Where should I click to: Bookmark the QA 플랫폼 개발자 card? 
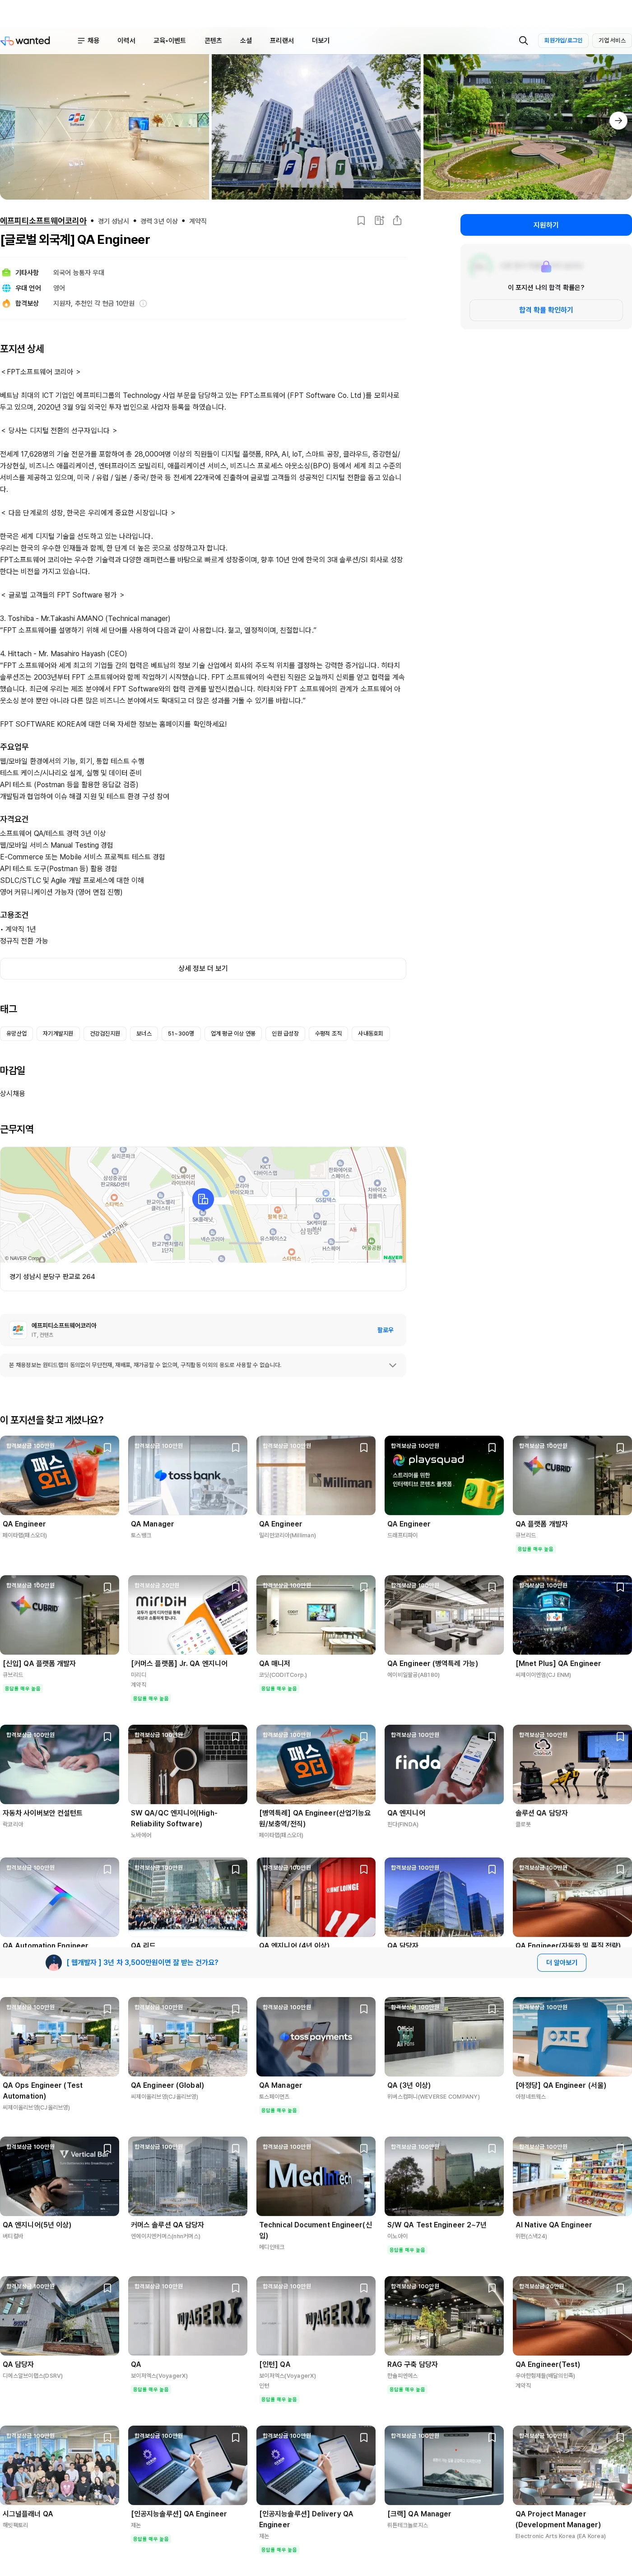620,1447
